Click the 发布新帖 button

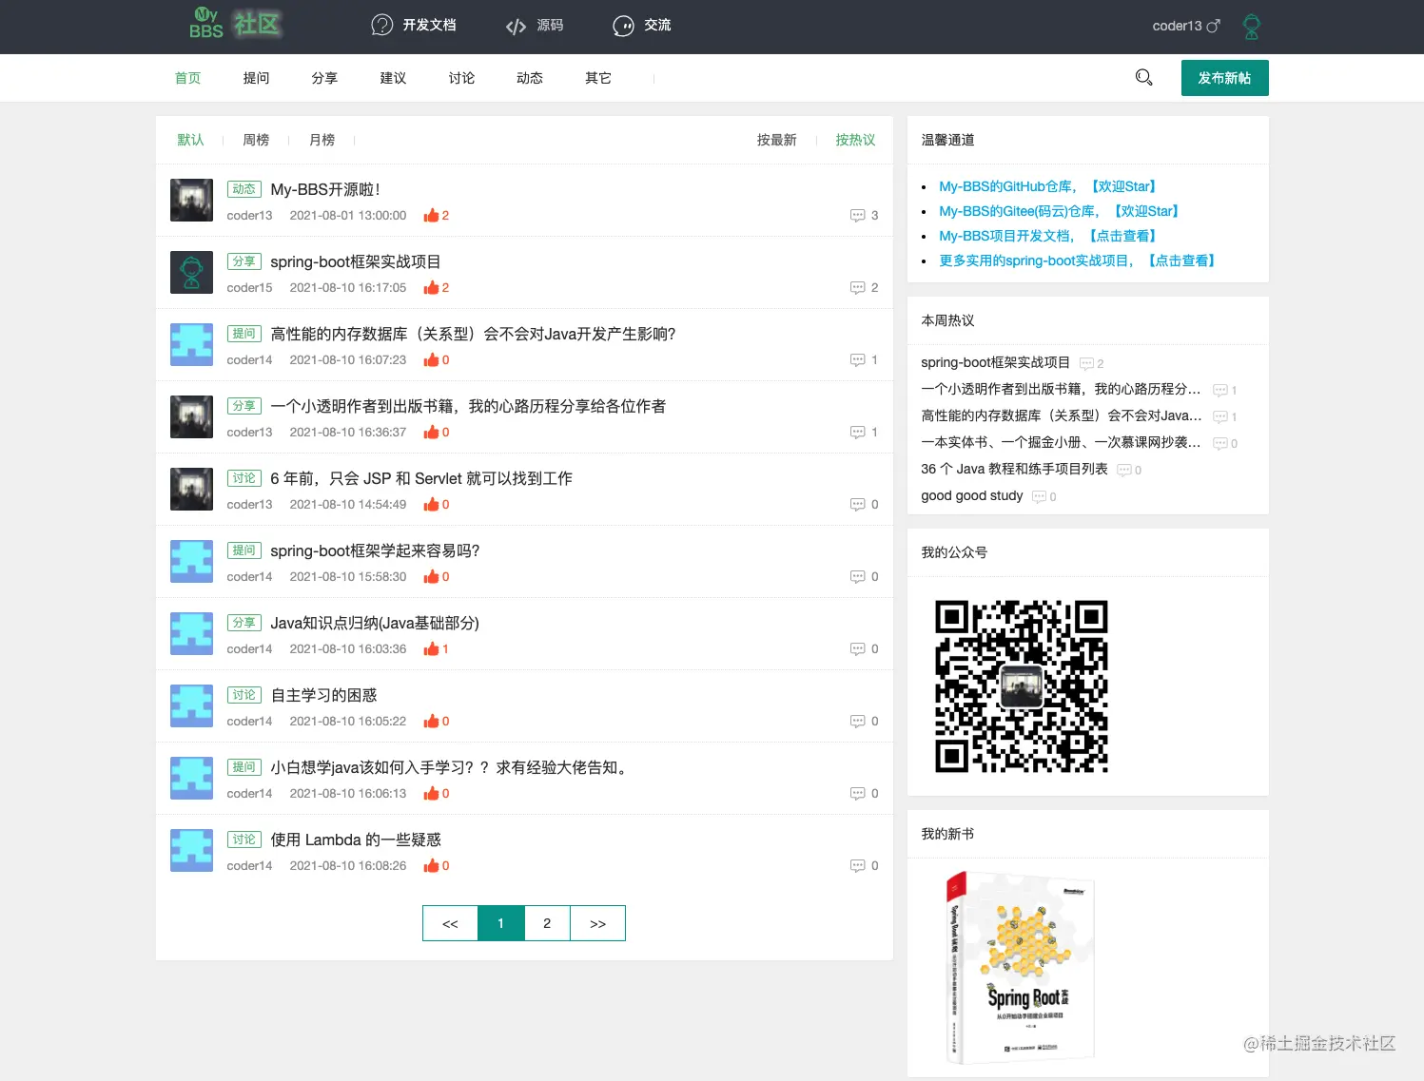point(1224,78)
